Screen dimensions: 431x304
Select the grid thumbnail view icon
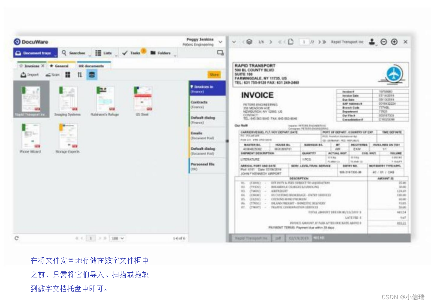(x=67, y=74)
